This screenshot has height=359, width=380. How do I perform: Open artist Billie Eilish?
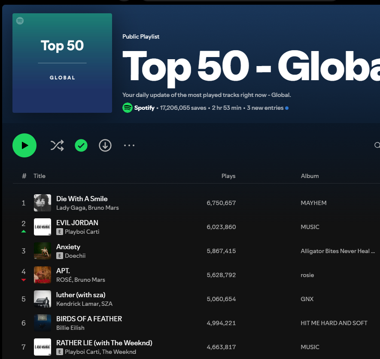click(70, 328)
